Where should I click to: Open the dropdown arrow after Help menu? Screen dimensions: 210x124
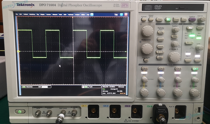(x=92, y=14)
